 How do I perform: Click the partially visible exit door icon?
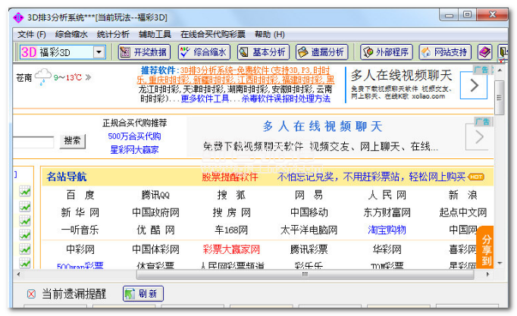(x=503, y=52)
